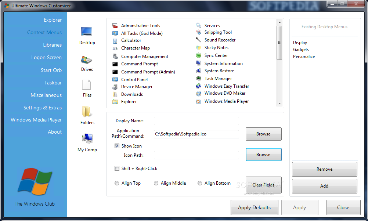Screen dimensions: 368x221
Task: Select the Align Middle radio button
Action: (x=156, y=183)
